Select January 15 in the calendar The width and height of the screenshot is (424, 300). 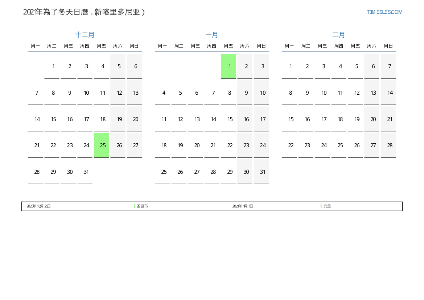[x=230, y=119]
